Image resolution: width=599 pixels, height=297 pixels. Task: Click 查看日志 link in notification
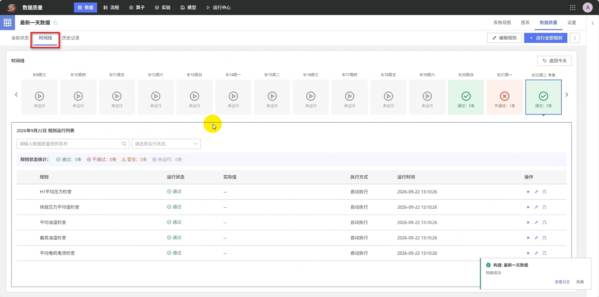pyautogui.click(x=562, y=282)
